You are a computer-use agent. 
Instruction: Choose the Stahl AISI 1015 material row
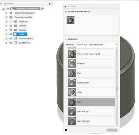(92, 111)
